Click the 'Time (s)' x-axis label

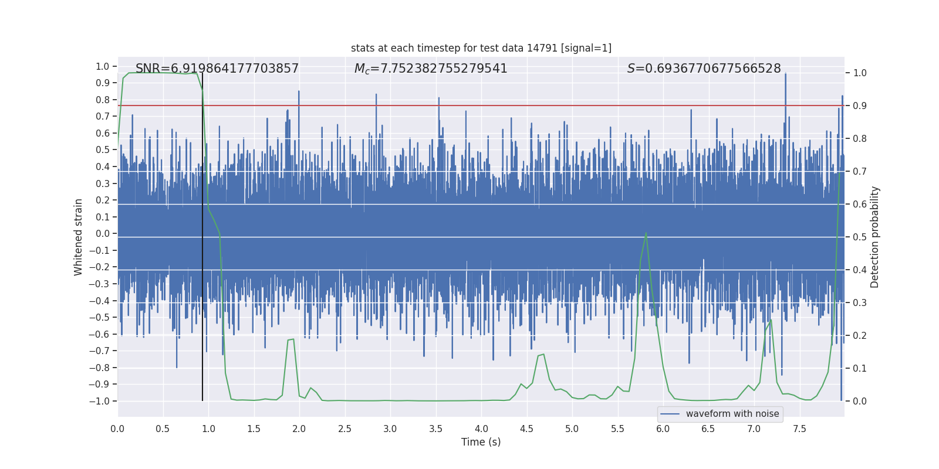click(x=481, y=442)
